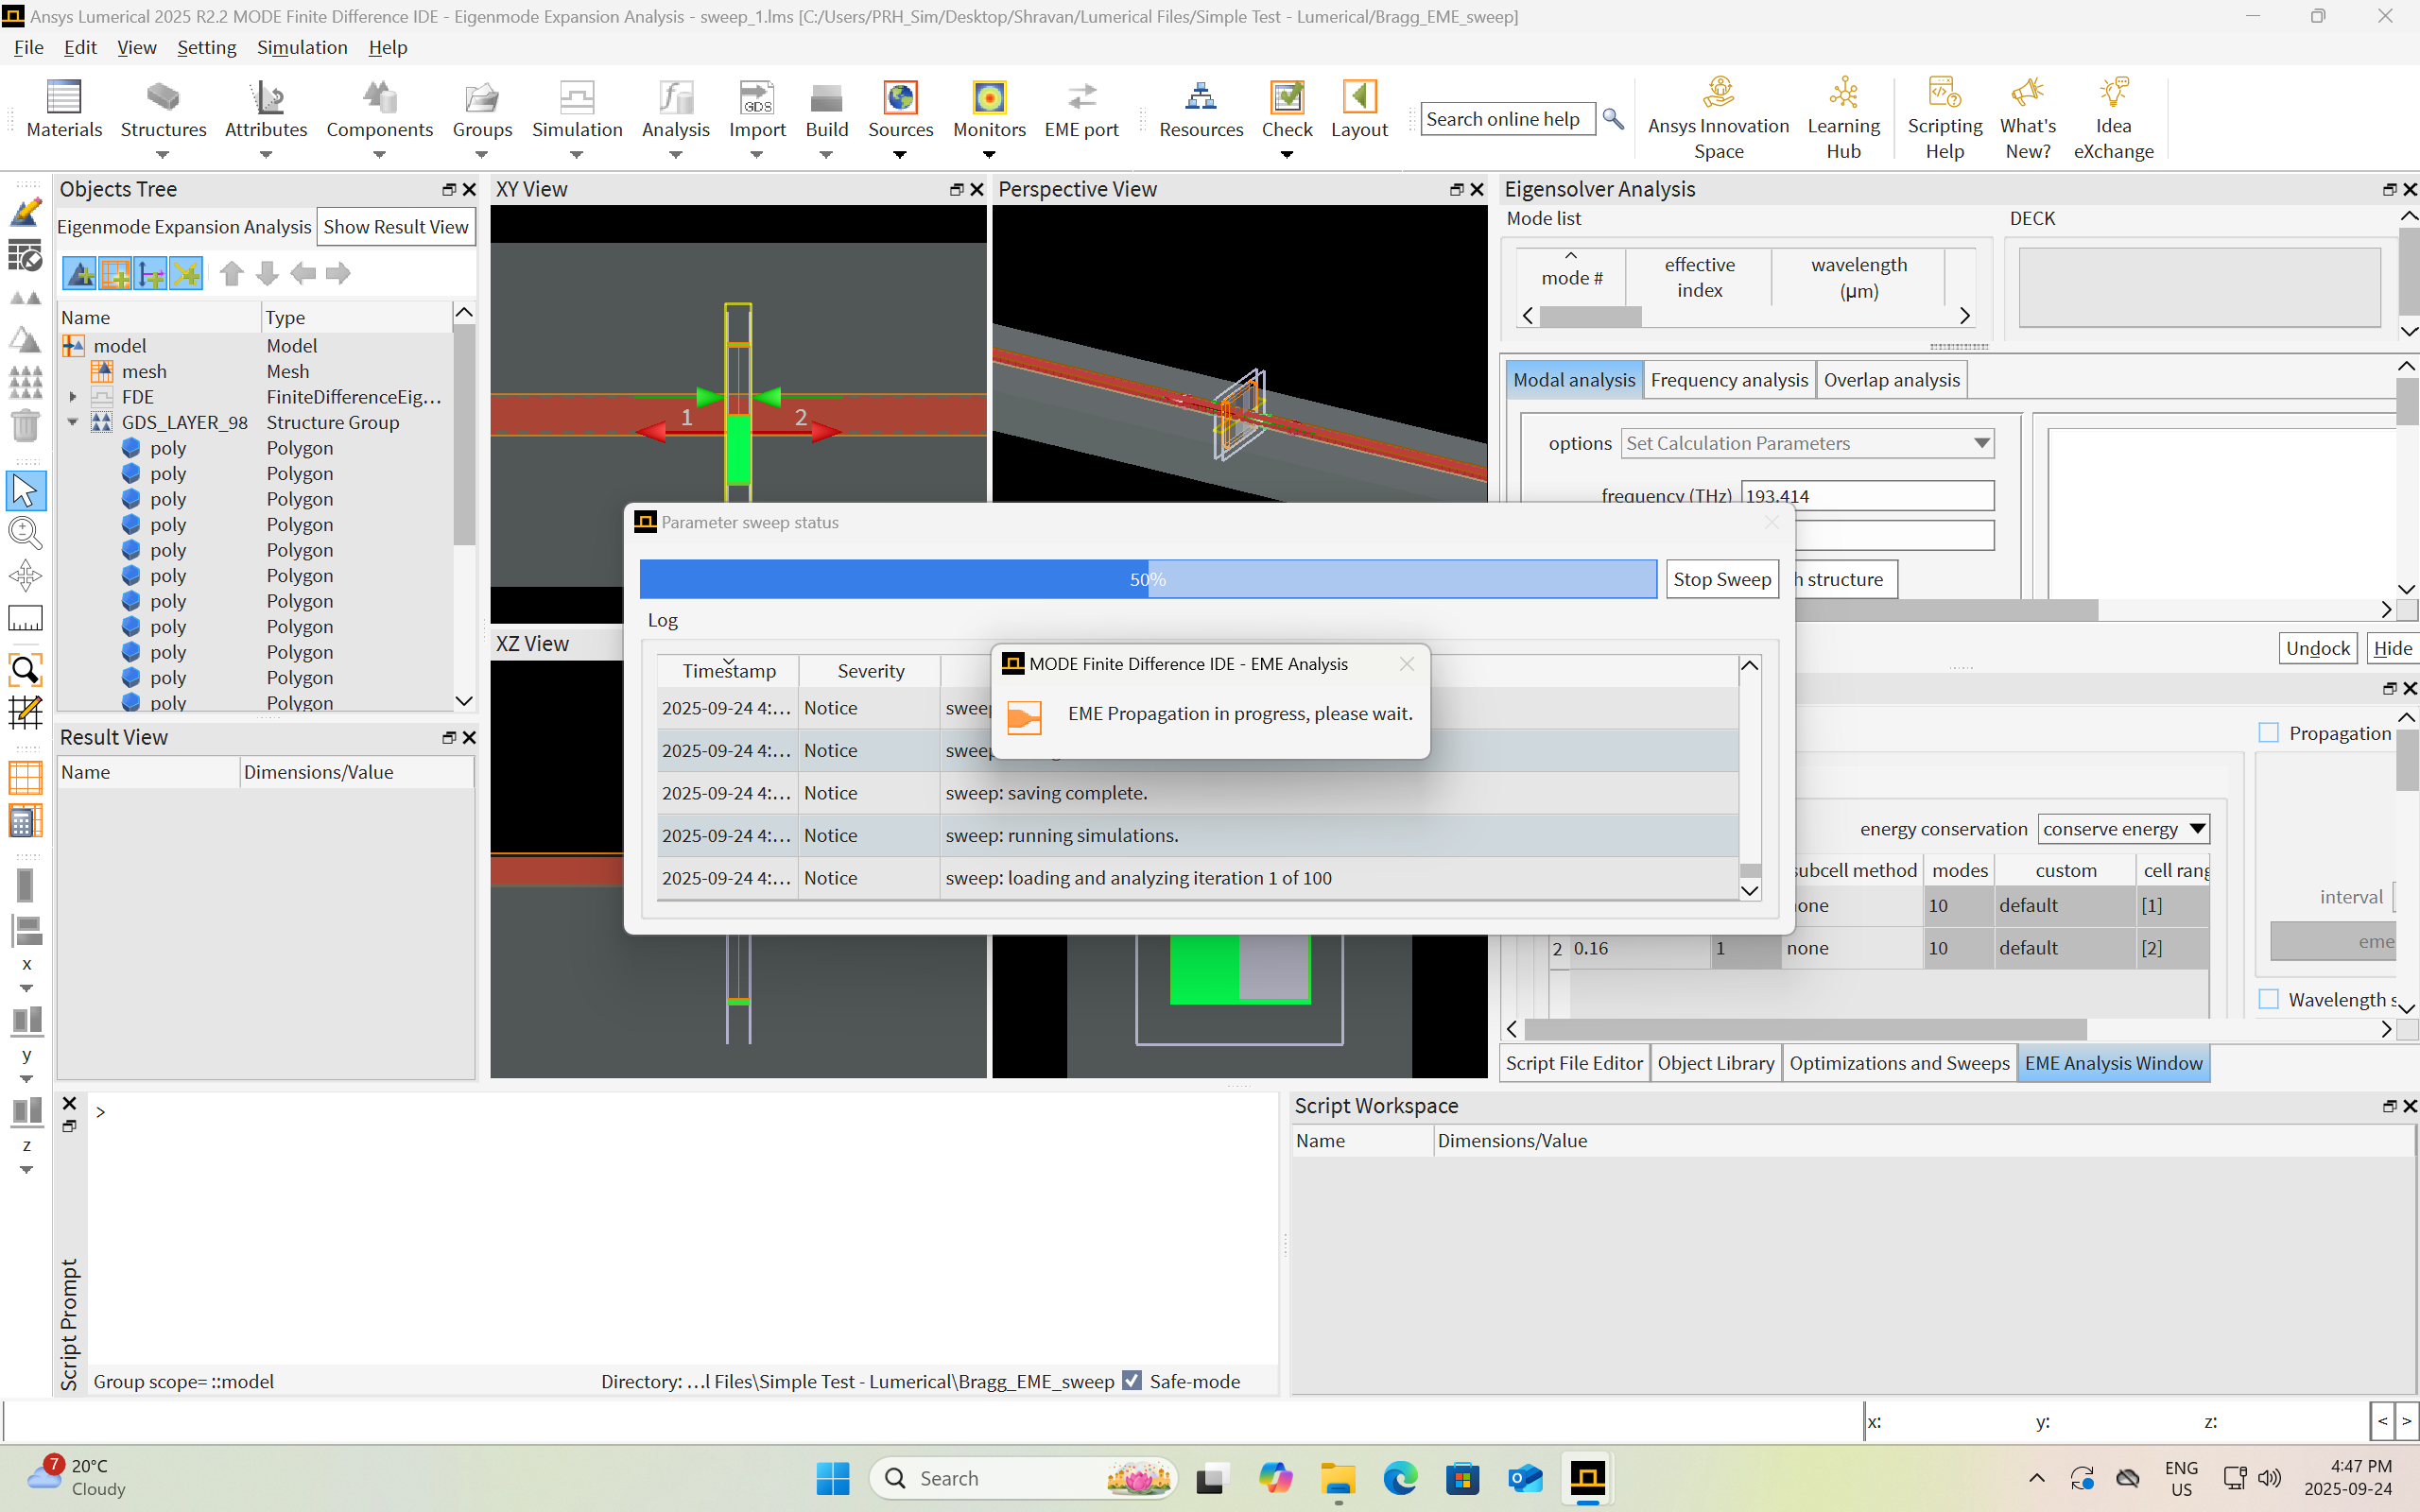2420x1512 pixels.
Task: Enable the Propagation checkbox
Action: (x=2269, y=733)
